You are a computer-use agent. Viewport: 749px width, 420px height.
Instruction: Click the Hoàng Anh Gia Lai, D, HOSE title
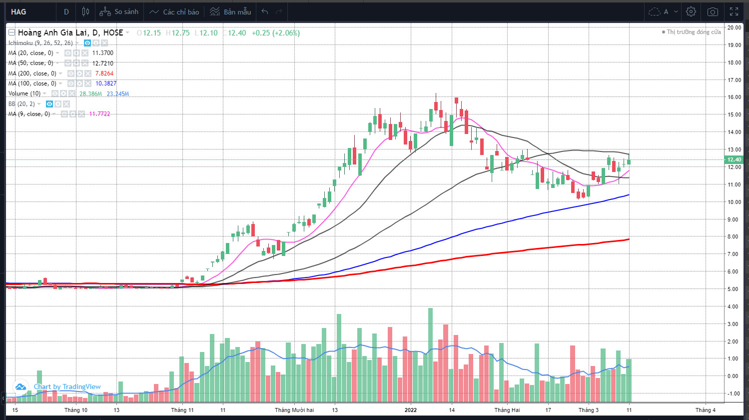click(x=70, y=32)
